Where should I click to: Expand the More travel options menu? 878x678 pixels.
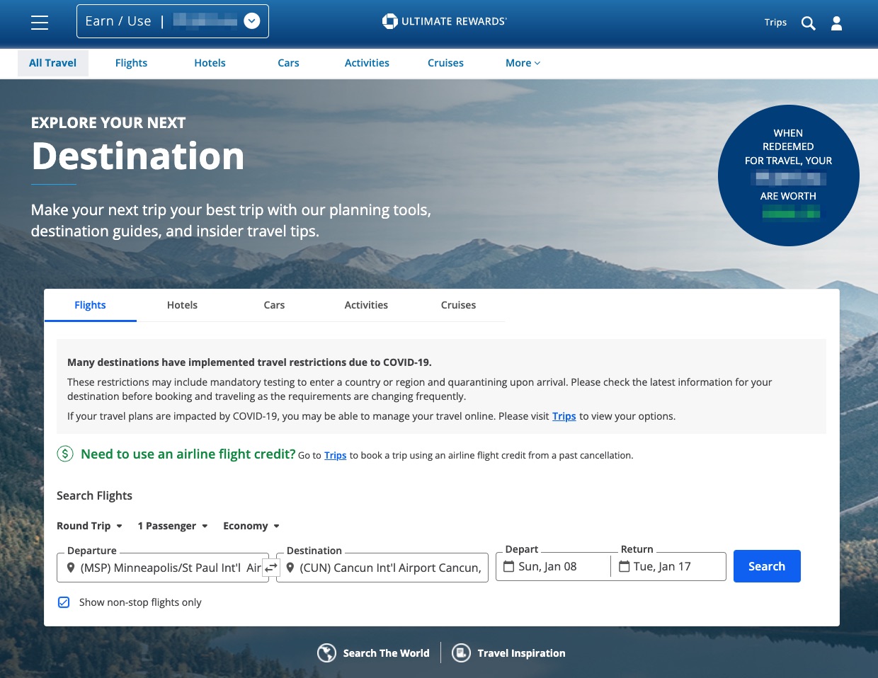523,63
